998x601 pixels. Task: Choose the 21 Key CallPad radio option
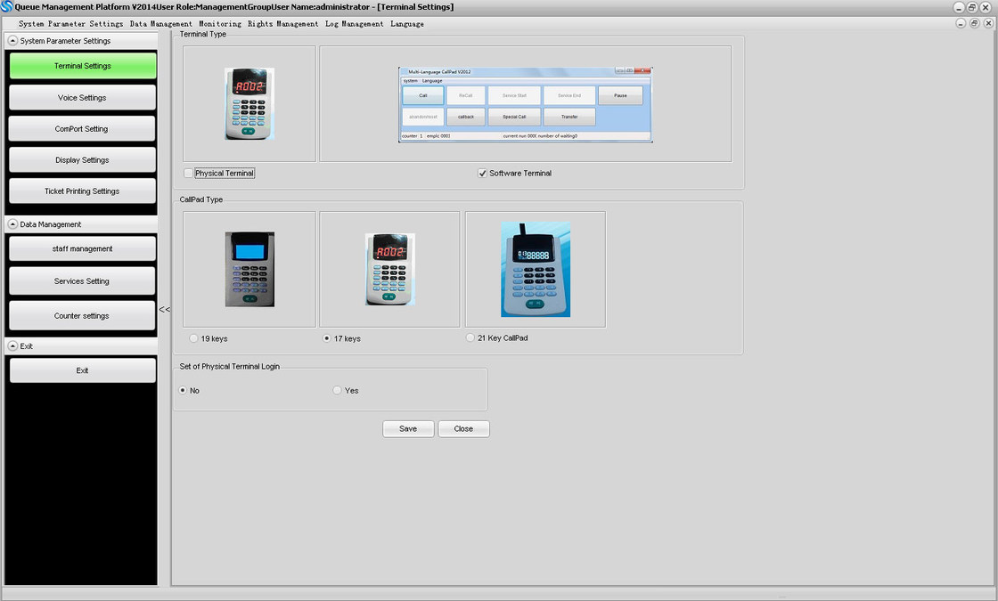pyautogui.click(x=470, y=337)
